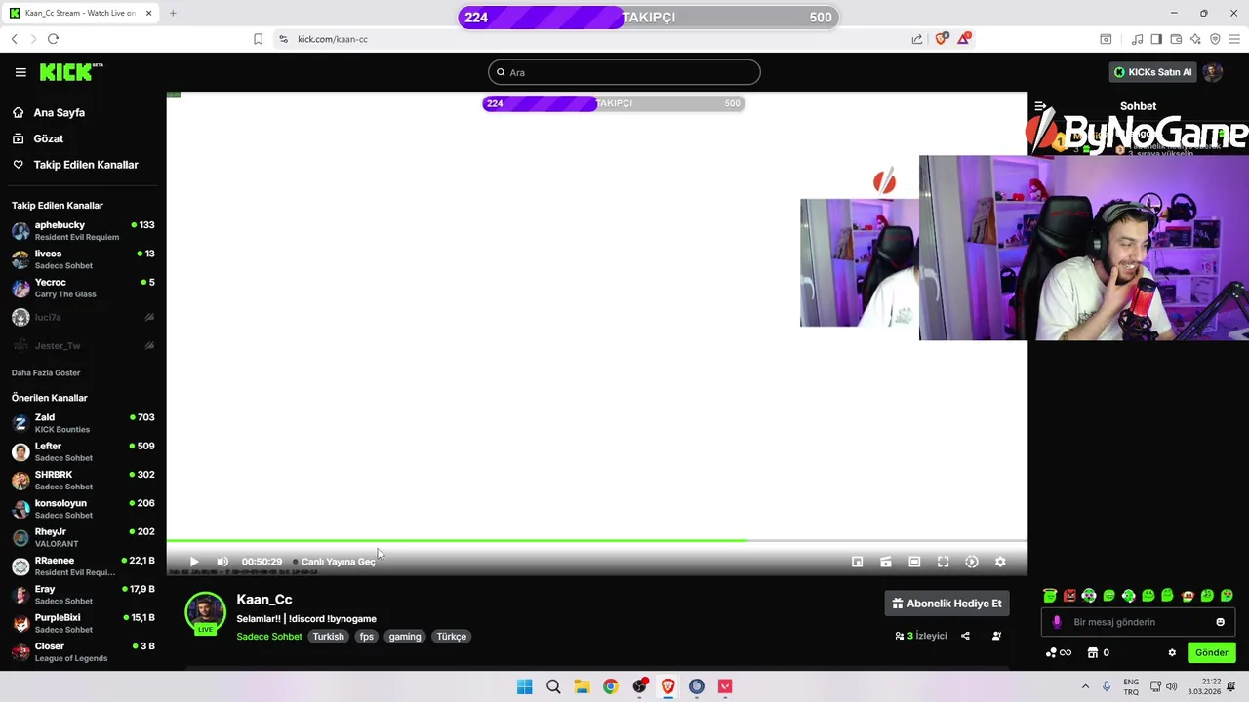Open Brave Wallet icon

1176,39
